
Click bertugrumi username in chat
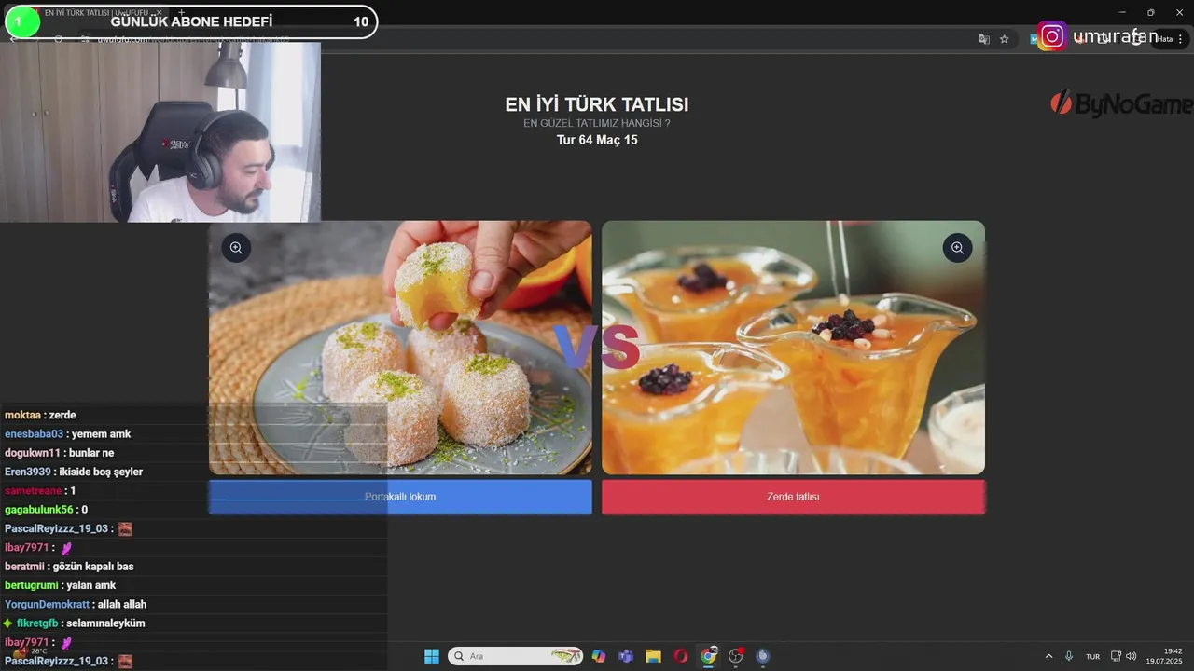pos(31,585)
